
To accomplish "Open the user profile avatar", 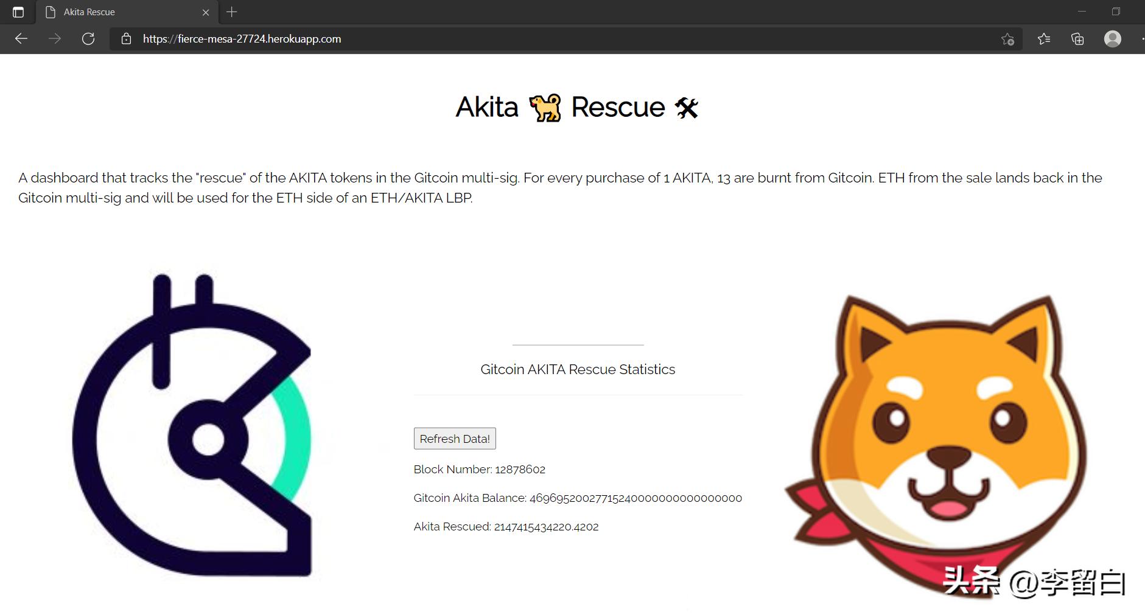I will point(1113,39).
